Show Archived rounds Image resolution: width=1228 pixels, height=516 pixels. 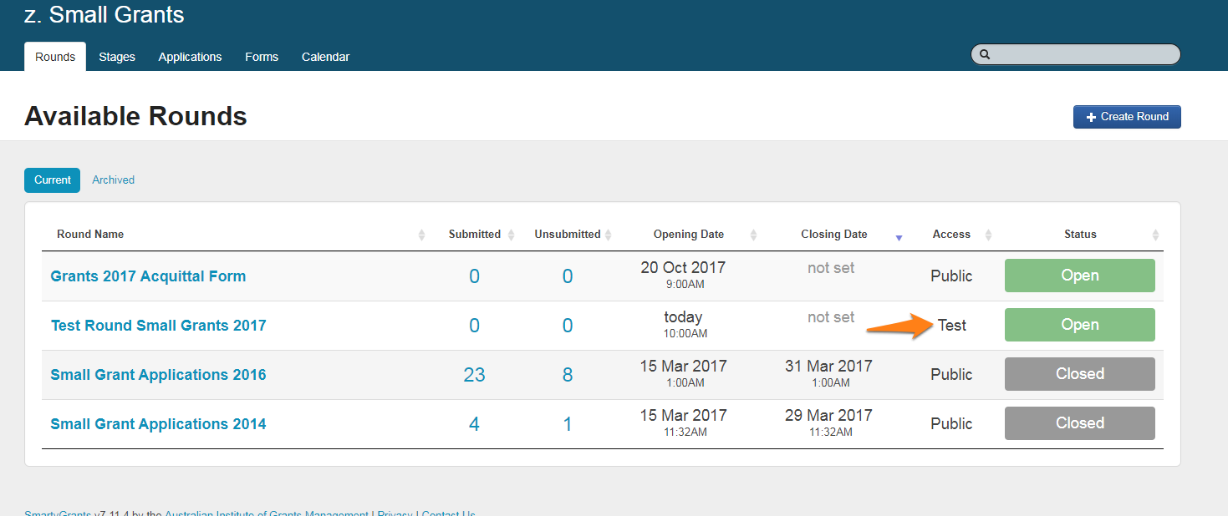pyautogui.click(x=113, y=180)
